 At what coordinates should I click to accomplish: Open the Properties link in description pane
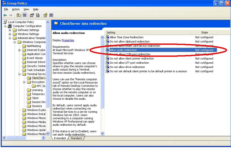tap(68, 40)
